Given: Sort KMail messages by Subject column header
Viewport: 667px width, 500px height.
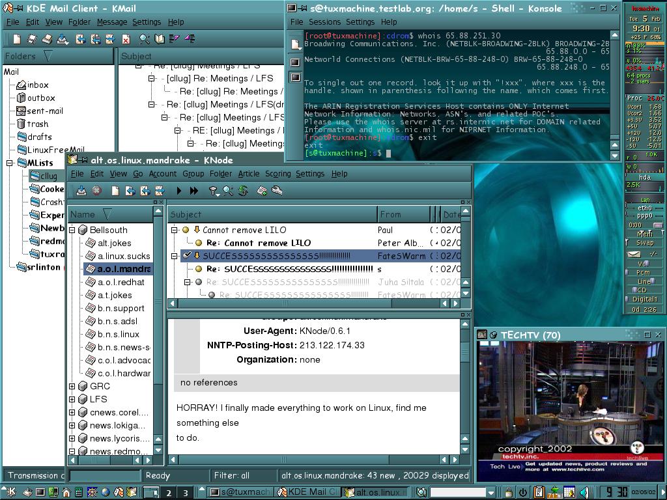Looking at the screenshot, I should coord(201,56).
